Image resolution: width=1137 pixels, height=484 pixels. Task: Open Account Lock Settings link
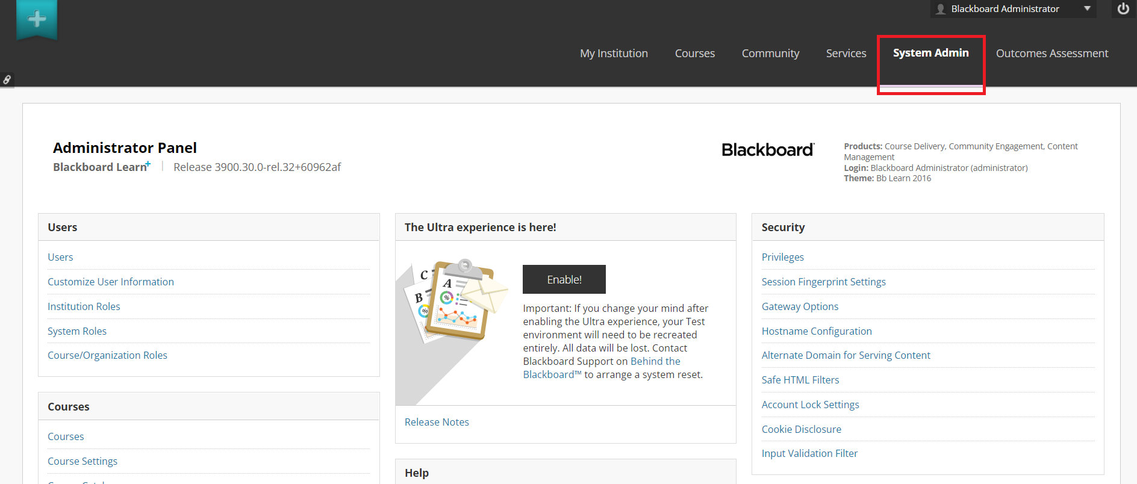810,405
